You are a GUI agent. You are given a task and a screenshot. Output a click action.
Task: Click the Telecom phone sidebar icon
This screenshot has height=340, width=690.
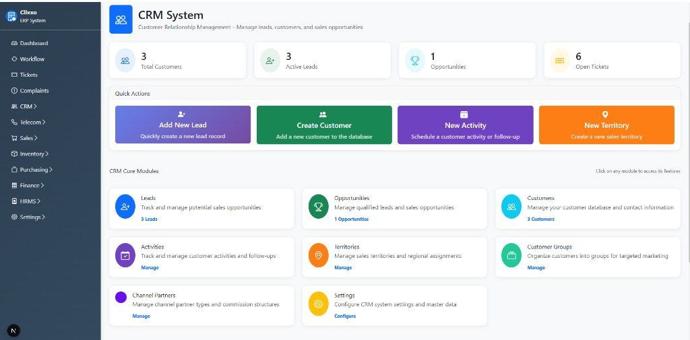click(x=14, y=123)
